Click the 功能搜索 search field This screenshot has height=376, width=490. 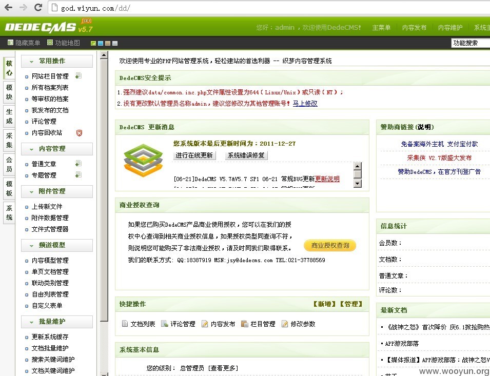(471, 43)
